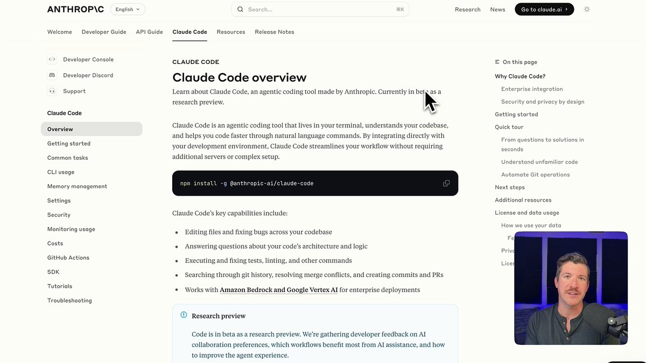Jump to Automate Git operations section
The width and height of the screenshot is (646, 363).
tap(536, 175)
